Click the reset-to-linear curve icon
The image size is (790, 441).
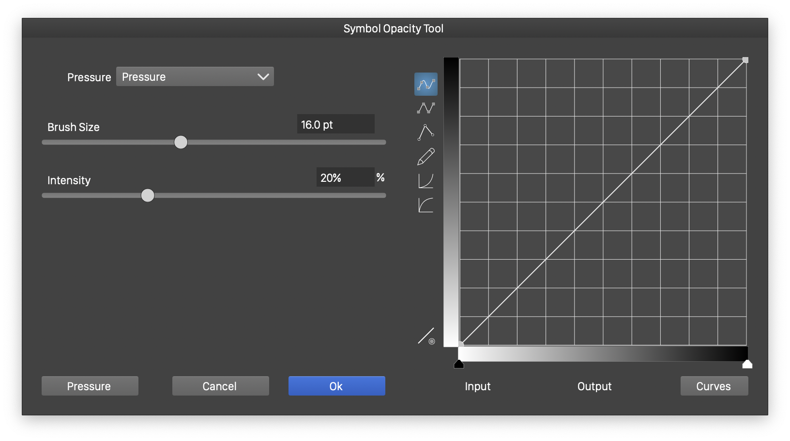pos(426,336)
